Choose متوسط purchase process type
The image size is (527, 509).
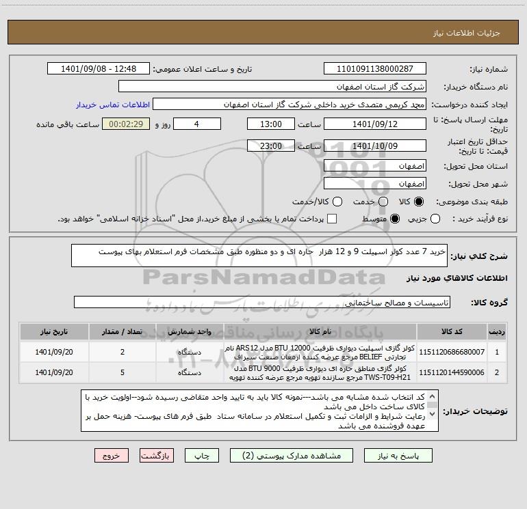click(x=395, y=219)
